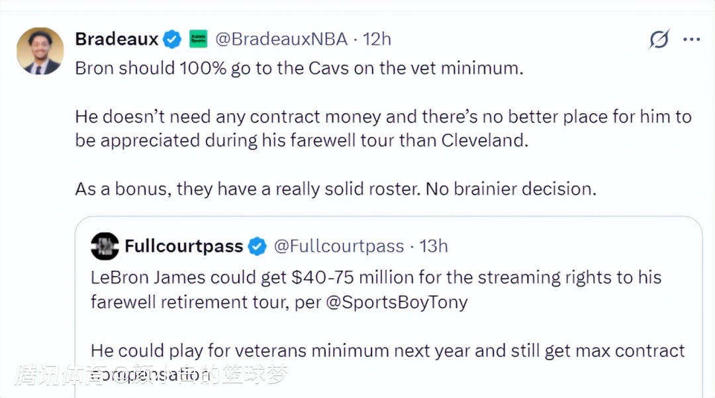Open the Fullcourtpass display name

pyautogui.click(x=183, y=246)
